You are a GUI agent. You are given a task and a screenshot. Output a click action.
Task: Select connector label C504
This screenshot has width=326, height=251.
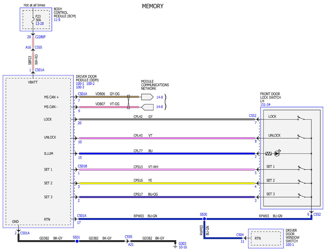(240, 235)
